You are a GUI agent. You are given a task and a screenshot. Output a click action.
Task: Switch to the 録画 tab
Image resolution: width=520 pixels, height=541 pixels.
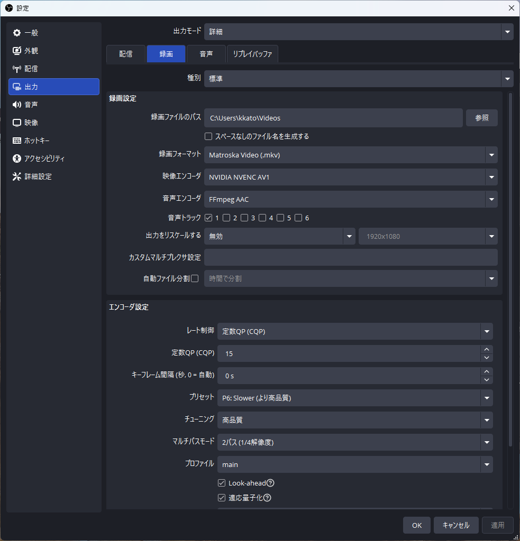coord(166,54)
